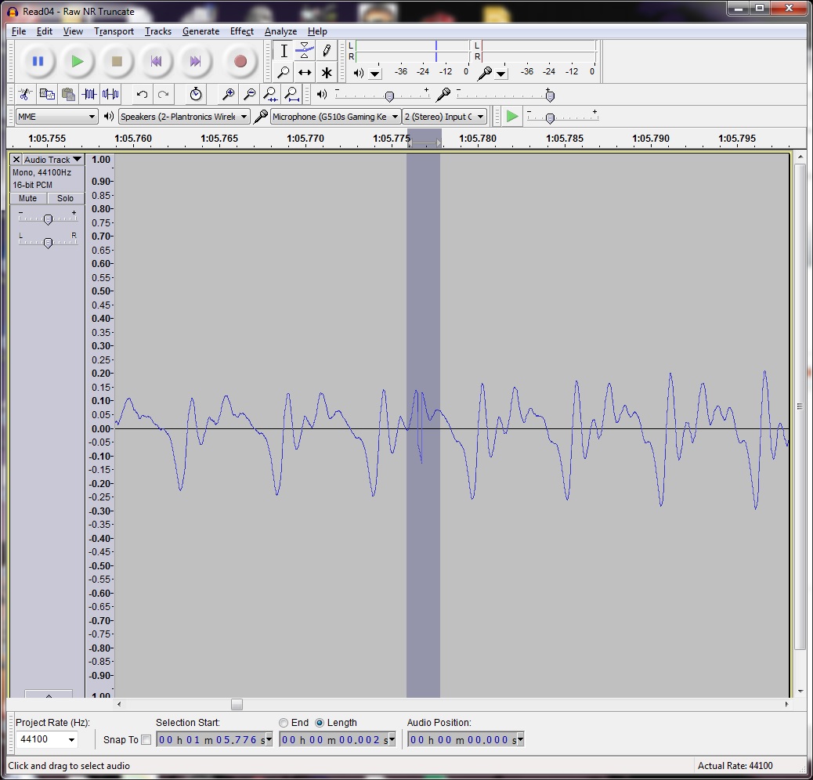The height and width of the screenshot is (780, 813).
Task: Click the Sync-Lock Tracks clock icon
Action: [196, 94]
